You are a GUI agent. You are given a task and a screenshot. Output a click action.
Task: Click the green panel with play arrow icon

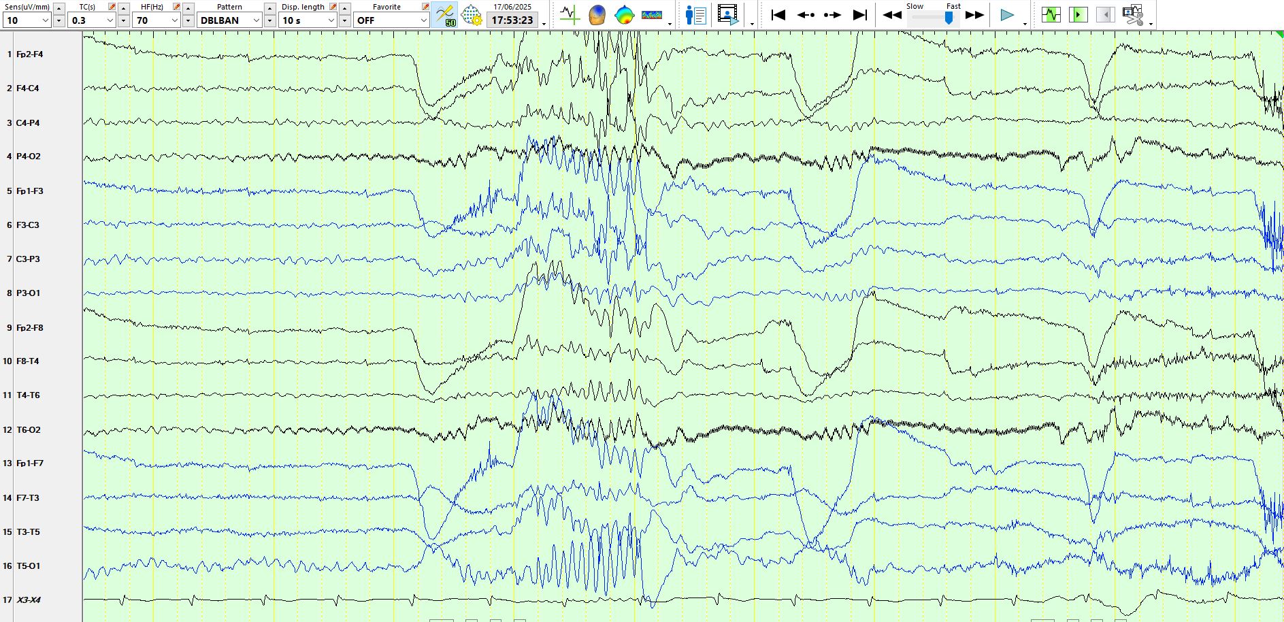point(1079,15)
